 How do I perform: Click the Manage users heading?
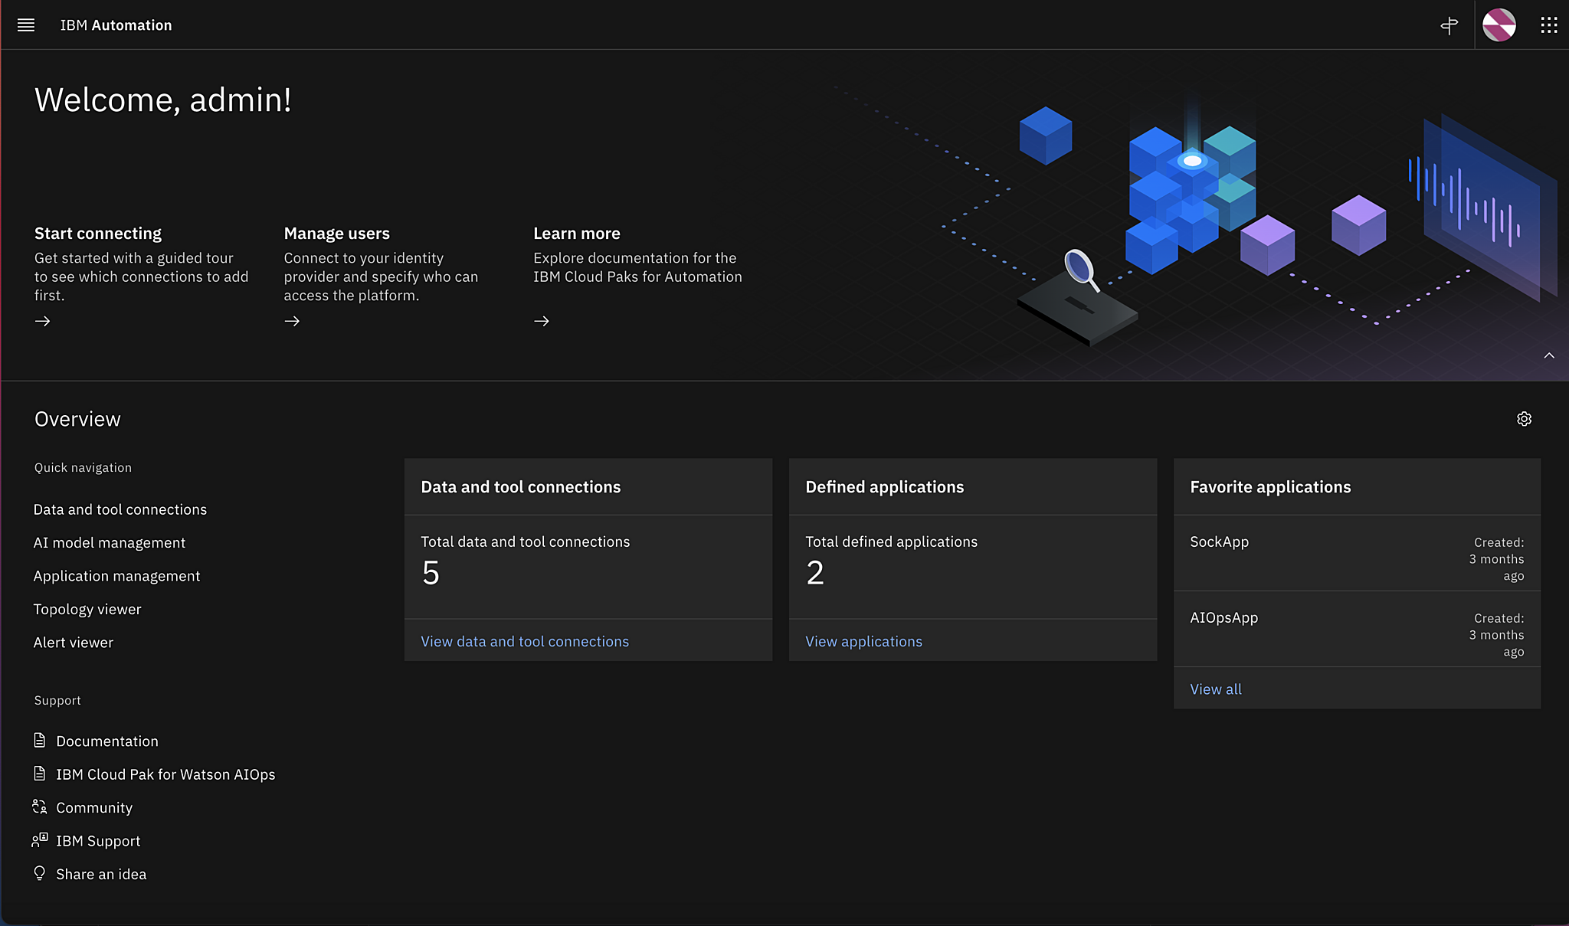coord(336,233)
